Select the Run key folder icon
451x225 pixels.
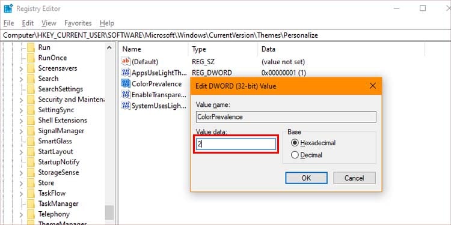31,47
